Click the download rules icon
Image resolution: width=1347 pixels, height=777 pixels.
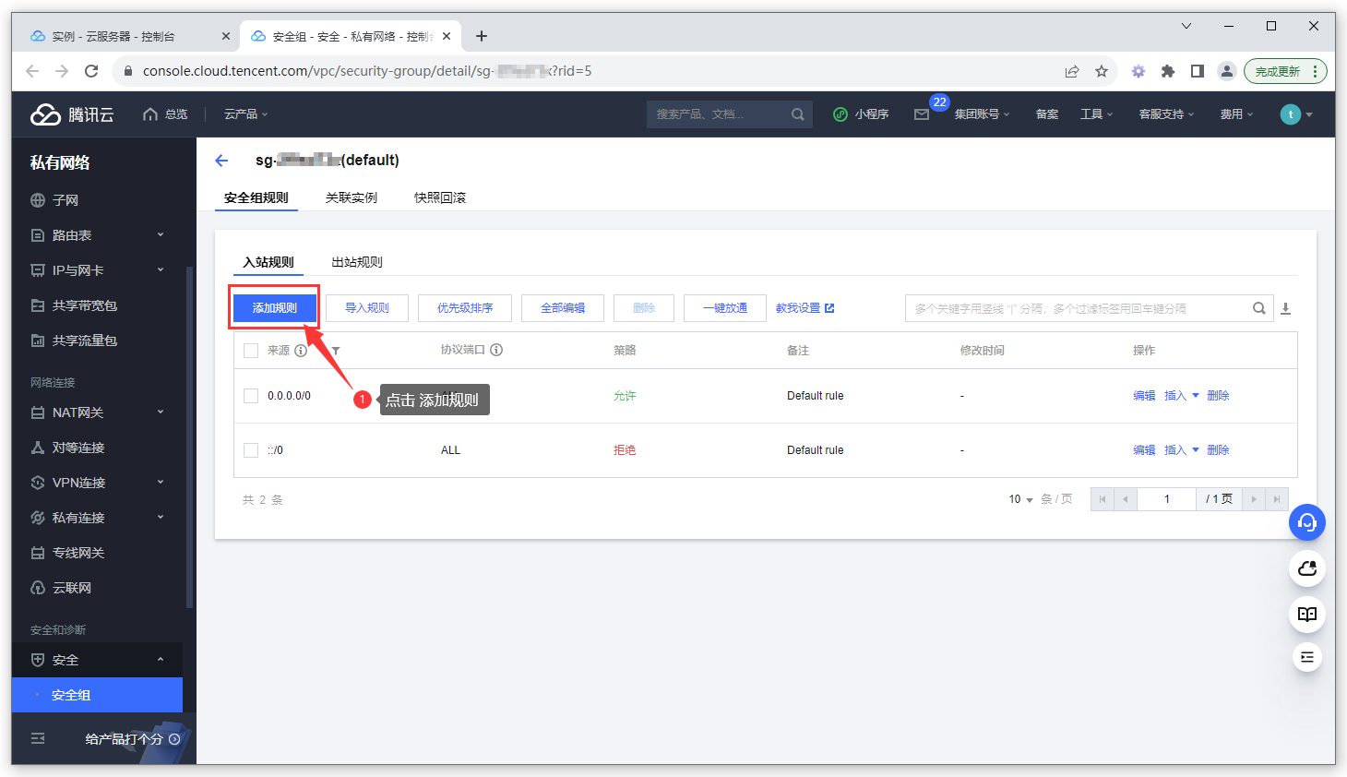tap(1285, 309)
